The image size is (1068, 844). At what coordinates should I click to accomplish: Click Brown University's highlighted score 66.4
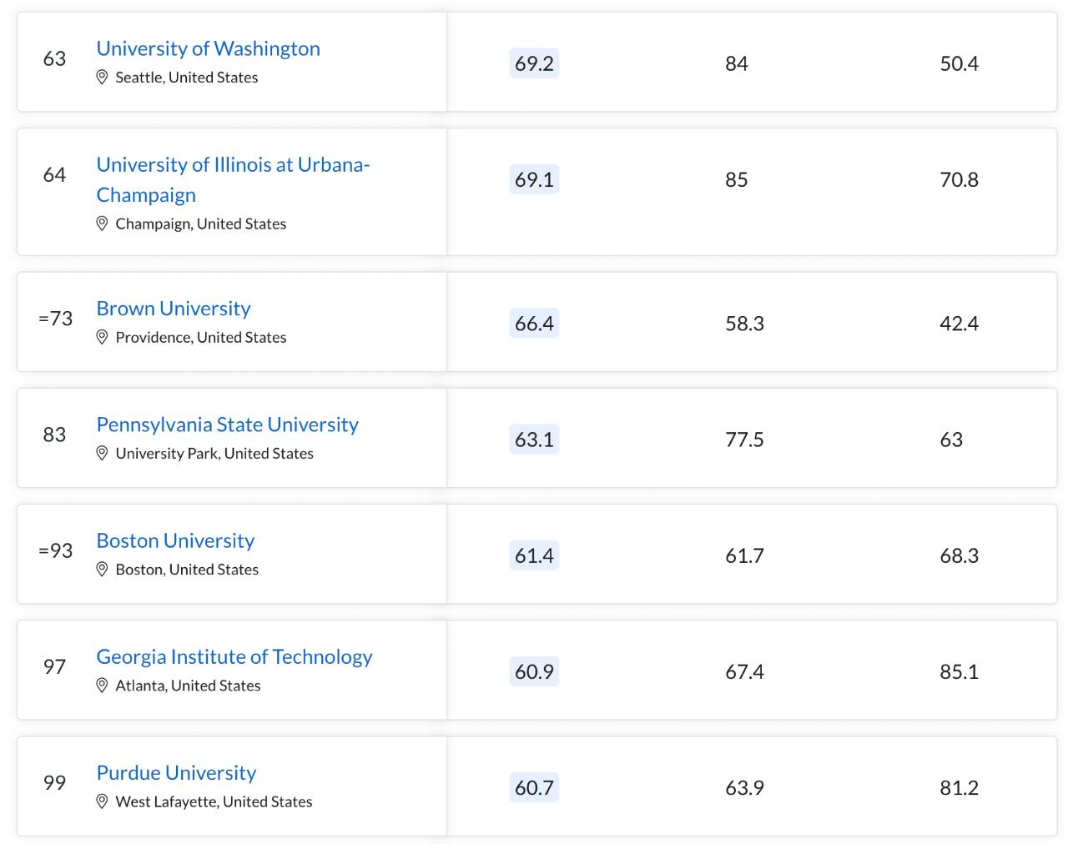534,323
